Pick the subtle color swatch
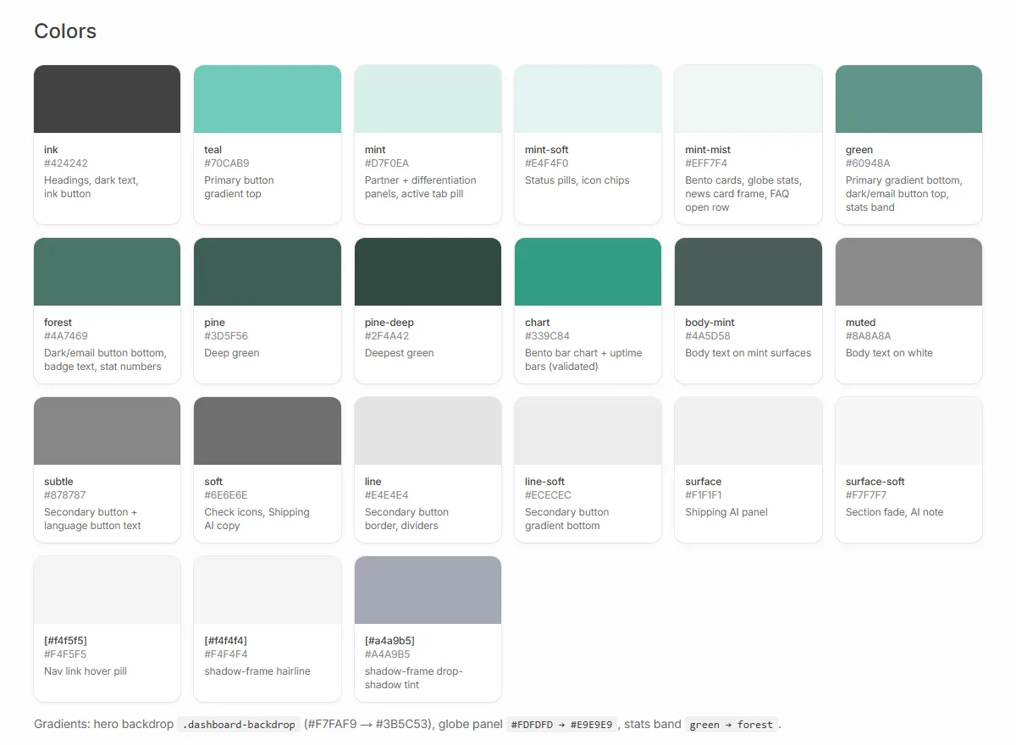Viewport: 1016px width, 745px height. [x=108, y=431]
